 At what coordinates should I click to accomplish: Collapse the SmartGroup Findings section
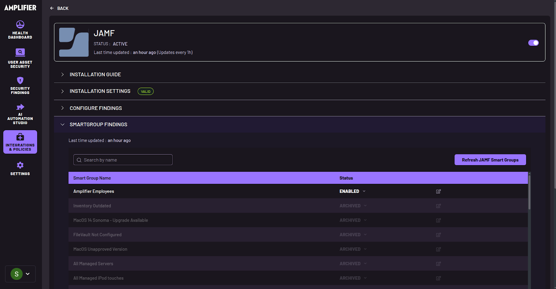click(x=300, y=125)
